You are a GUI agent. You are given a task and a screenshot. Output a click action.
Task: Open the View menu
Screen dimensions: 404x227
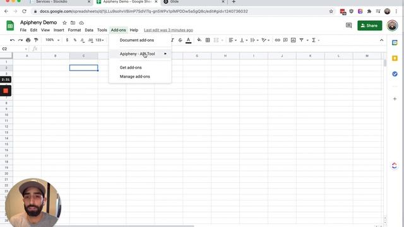point(45,30)
